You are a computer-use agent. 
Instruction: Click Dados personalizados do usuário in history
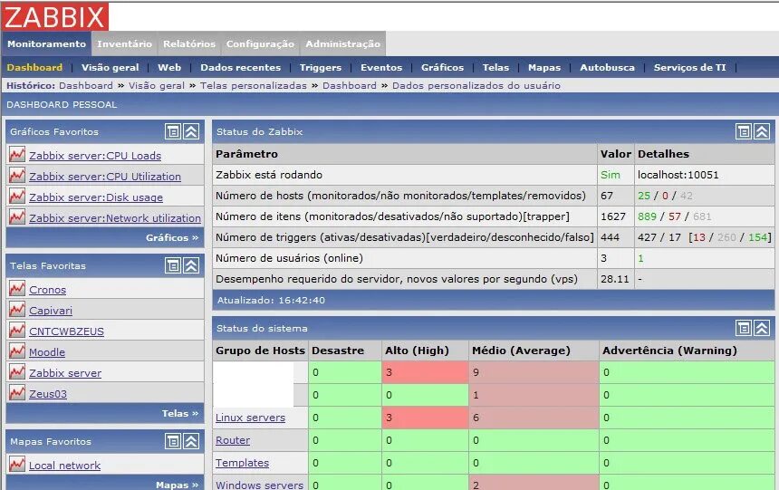coord(476,85)
